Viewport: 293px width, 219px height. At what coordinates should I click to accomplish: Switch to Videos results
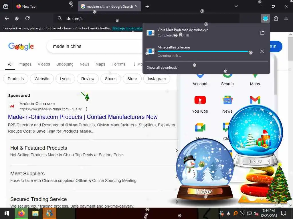[44, 64]
